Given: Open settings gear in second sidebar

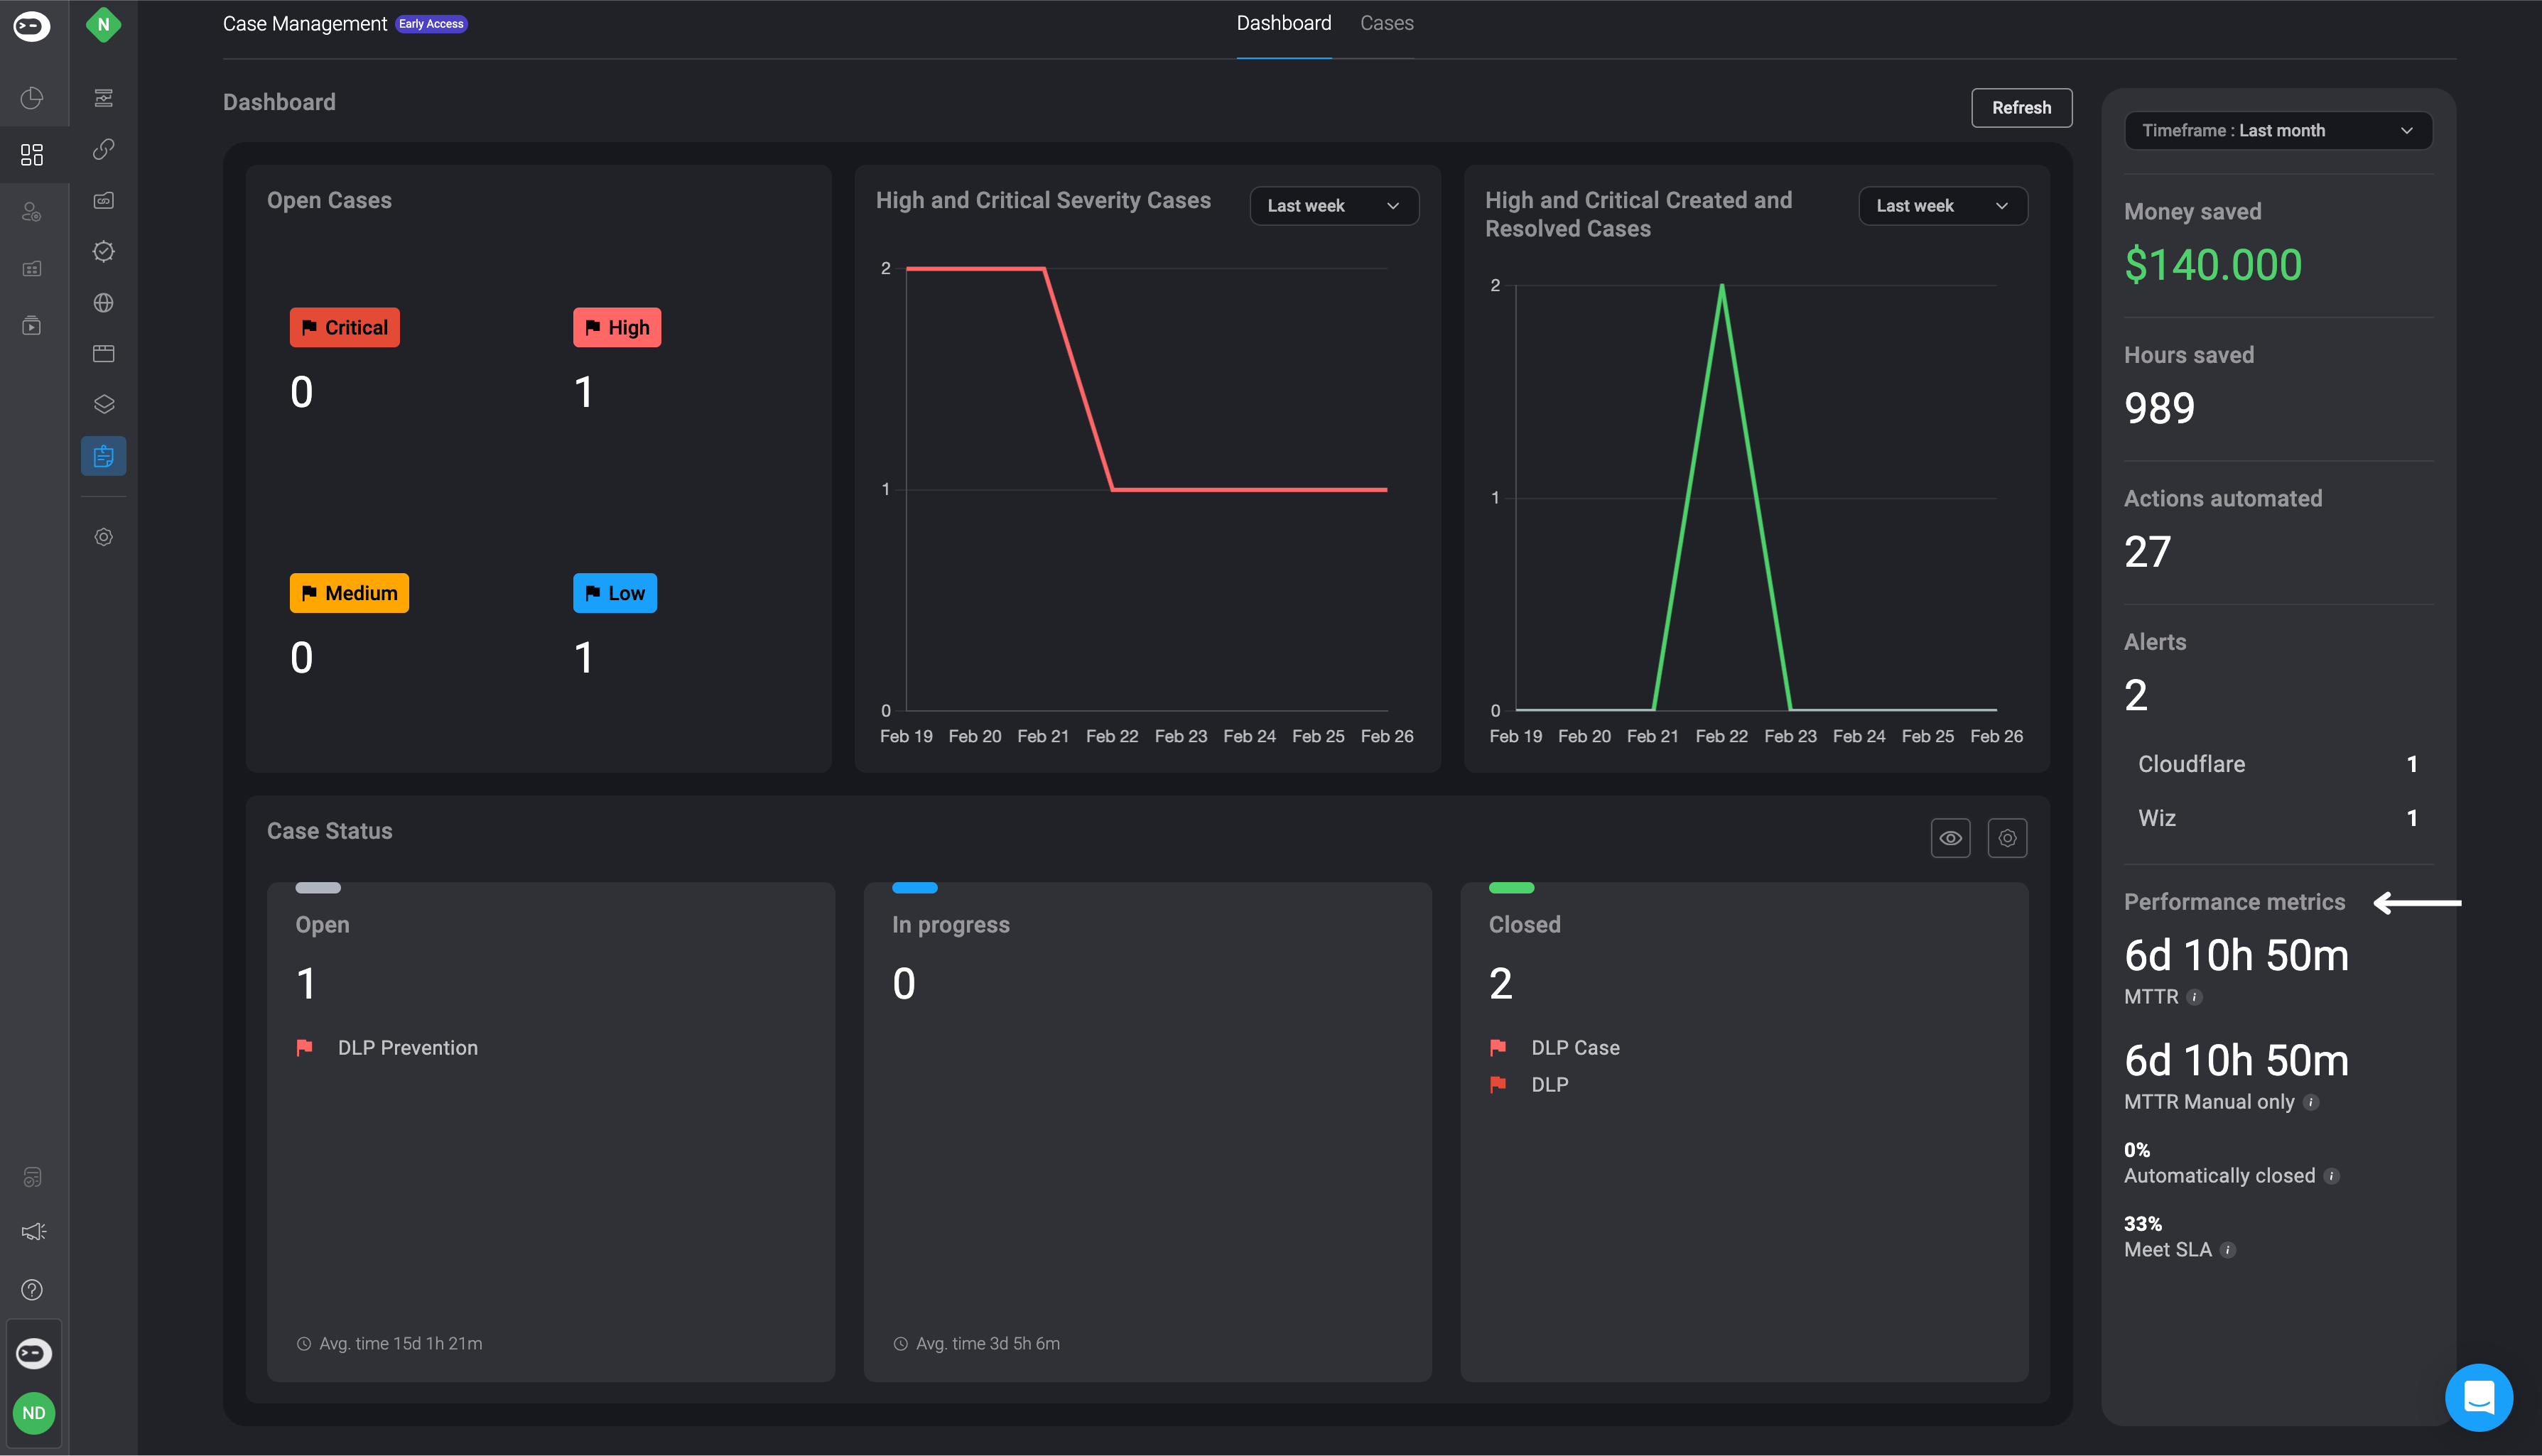Looking at the screenshot, I should (x=103, y=537).
